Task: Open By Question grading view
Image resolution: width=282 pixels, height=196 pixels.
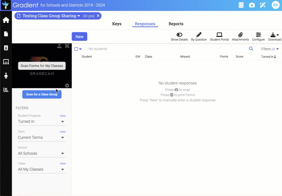Action: [199, 37]
